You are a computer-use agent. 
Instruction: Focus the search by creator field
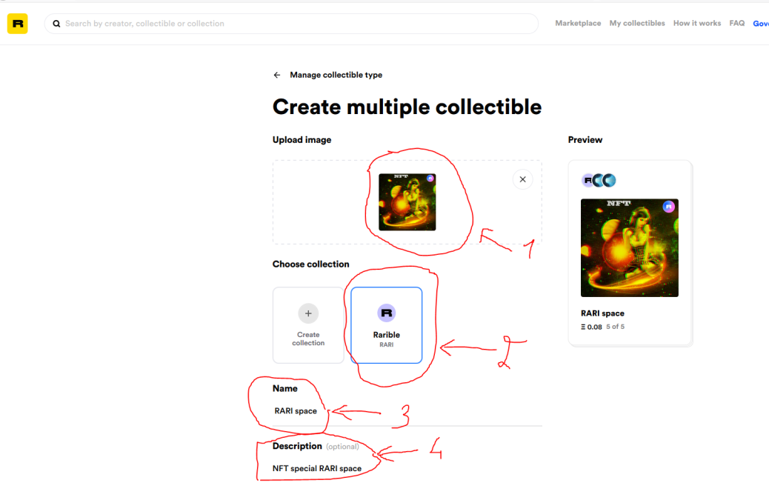(291, 24)
